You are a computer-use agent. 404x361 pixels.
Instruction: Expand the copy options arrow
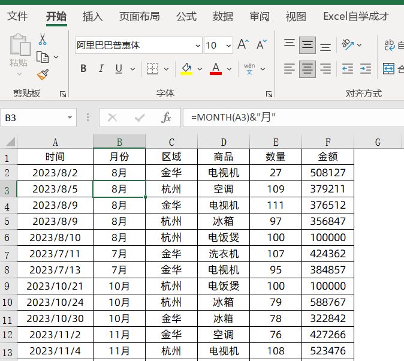(56, 57)
